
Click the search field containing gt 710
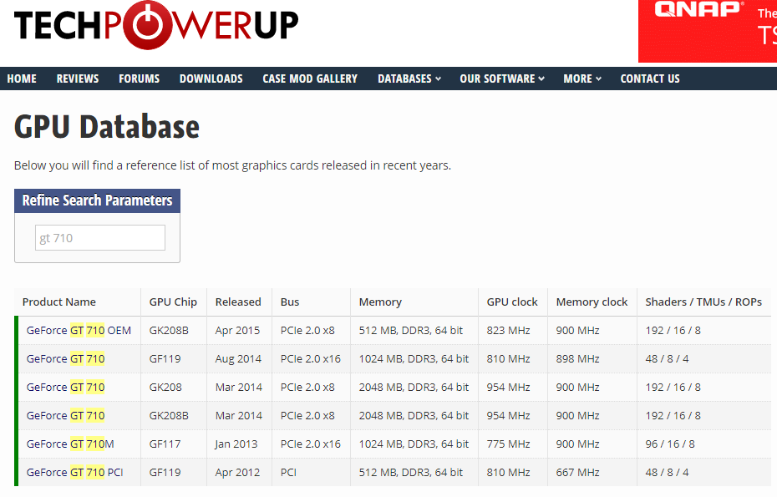point(100,238)
